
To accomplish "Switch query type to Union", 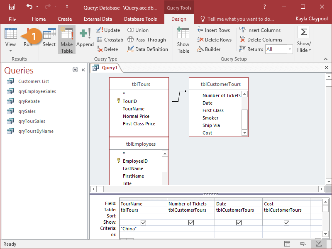I will click(139, 30).
